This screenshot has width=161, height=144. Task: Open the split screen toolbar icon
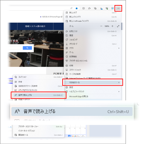(84, 8)
